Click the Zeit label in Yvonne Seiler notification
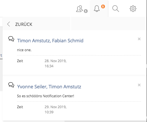 [x=20, y=107]
